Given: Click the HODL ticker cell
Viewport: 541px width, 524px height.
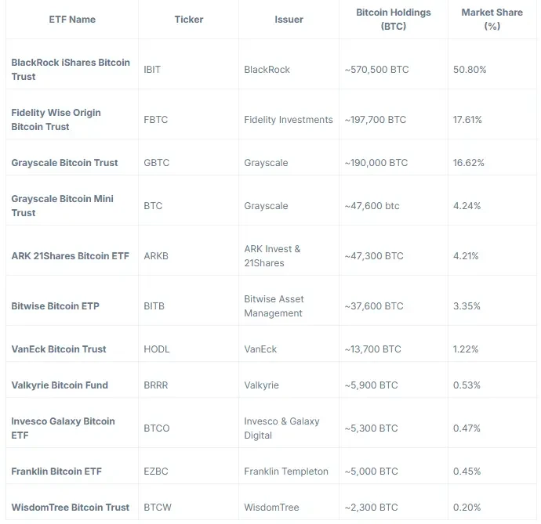Looking at the screenshot, I should (x=157, y=349).
